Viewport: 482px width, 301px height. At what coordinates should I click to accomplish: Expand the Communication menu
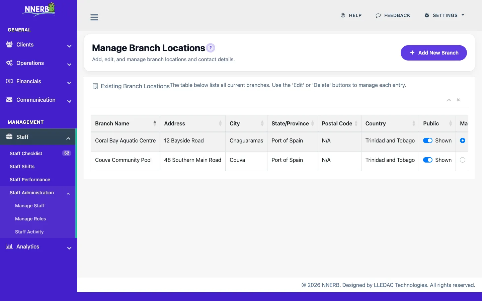[x=38, y=100]
